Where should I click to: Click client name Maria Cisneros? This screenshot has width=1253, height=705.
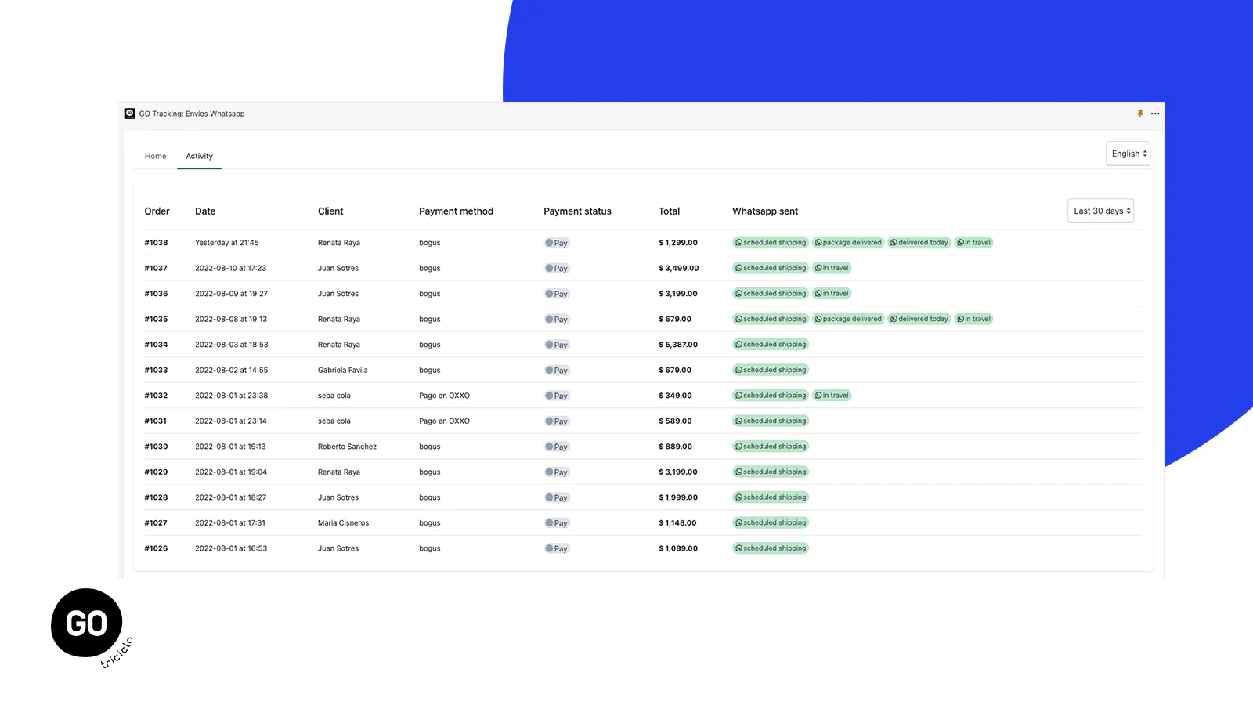click(x=343, y=522)
